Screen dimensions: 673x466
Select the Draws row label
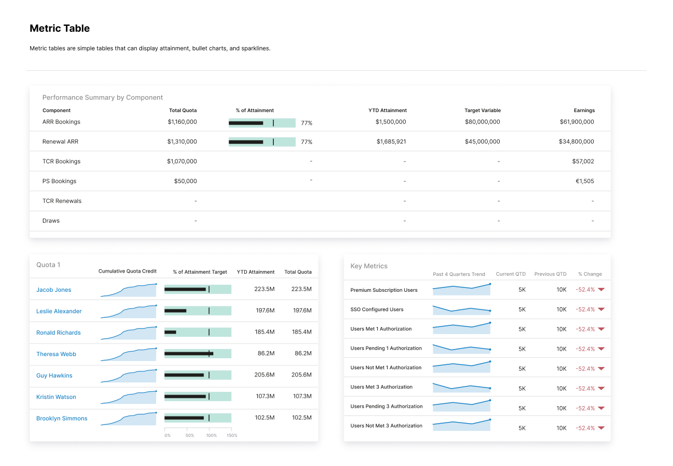[51, 221]
